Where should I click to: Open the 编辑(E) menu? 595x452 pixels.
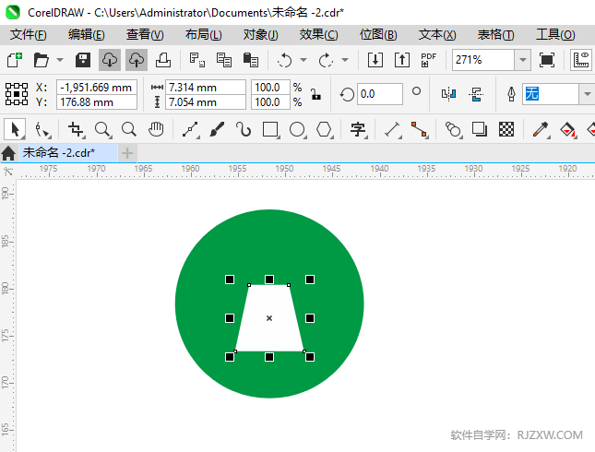pos(87,35)
